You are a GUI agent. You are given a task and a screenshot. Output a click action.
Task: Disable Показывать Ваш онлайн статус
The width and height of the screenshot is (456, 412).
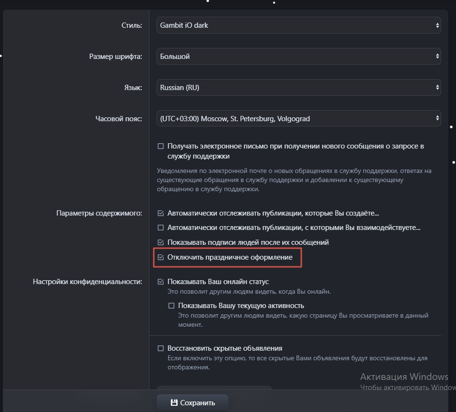161,282
